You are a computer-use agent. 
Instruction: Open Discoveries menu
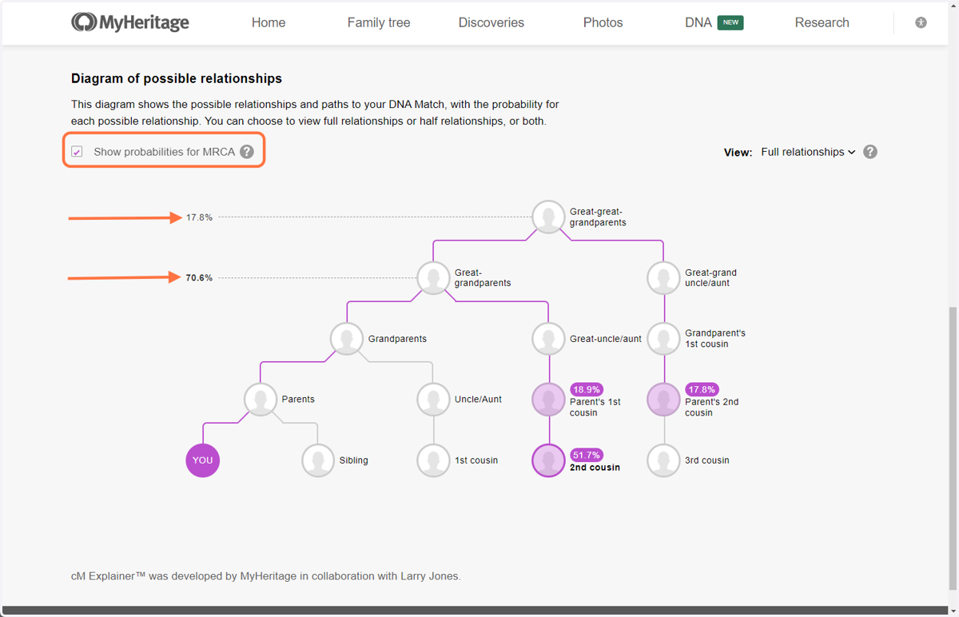click(491, 22)
